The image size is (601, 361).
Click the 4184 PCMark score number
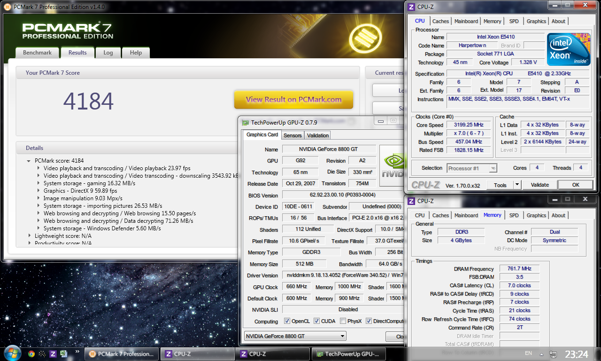point(88,101)
